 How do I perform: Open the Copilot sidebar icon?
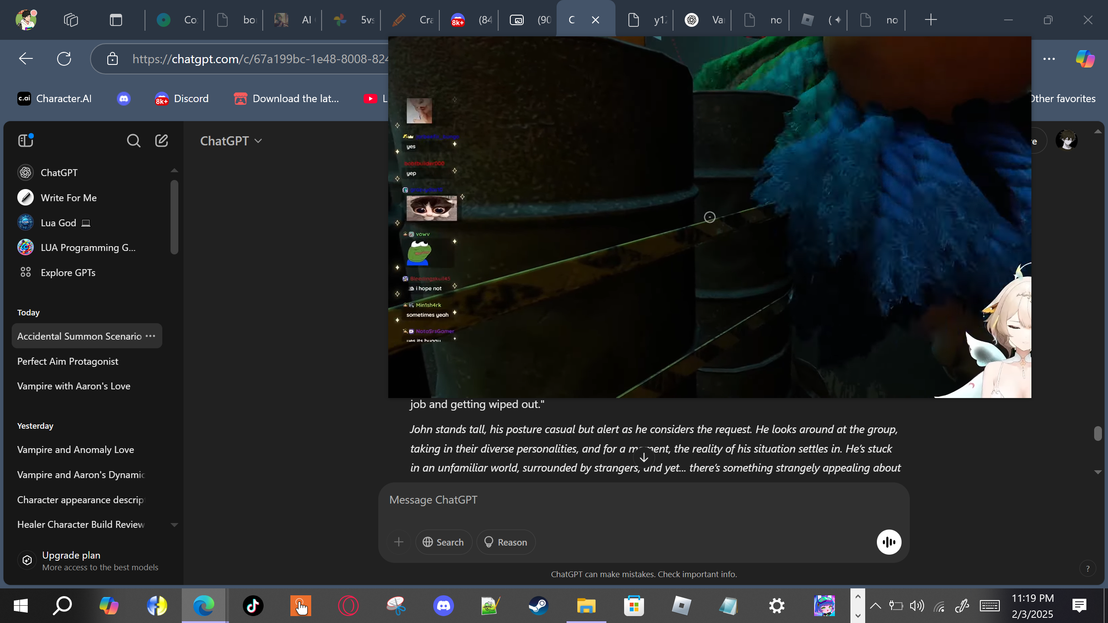click(1085, 59)
